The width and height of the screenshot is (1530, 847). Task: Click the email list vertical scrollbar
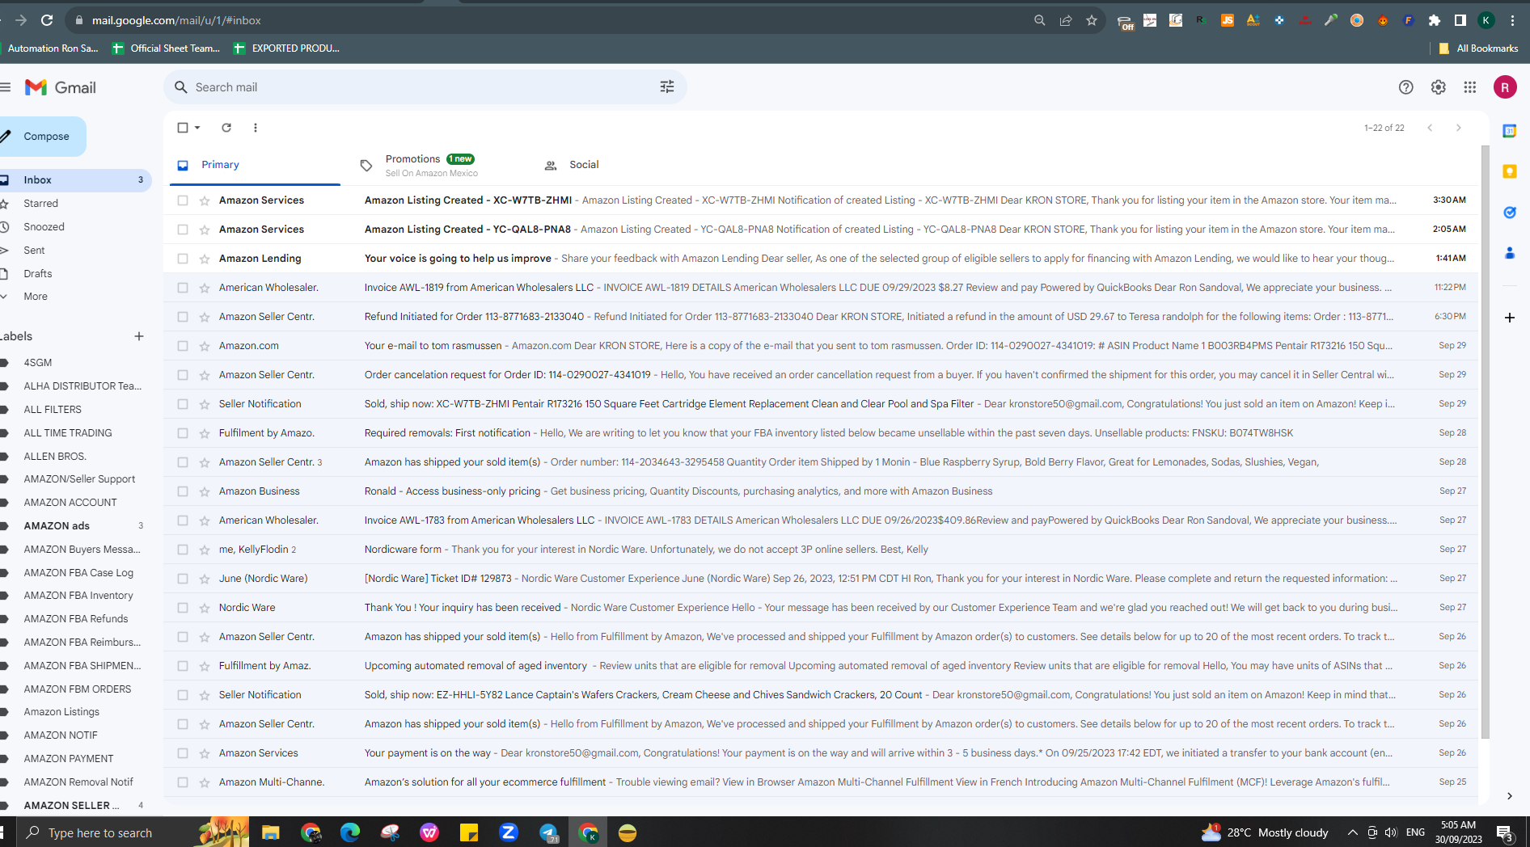(x=1485, y=443)
